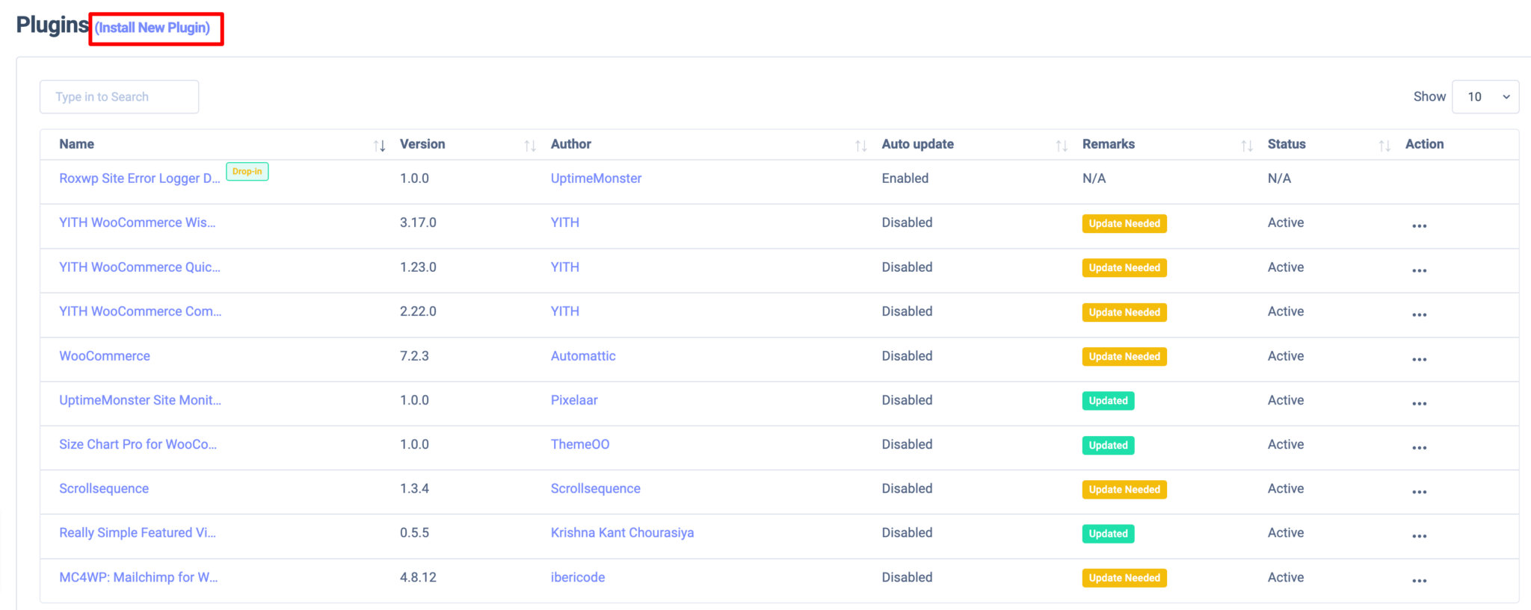1531x610 pixels.
Task: Open action dots for Scrollsequence plugin
Action: tap(1419, 492)
